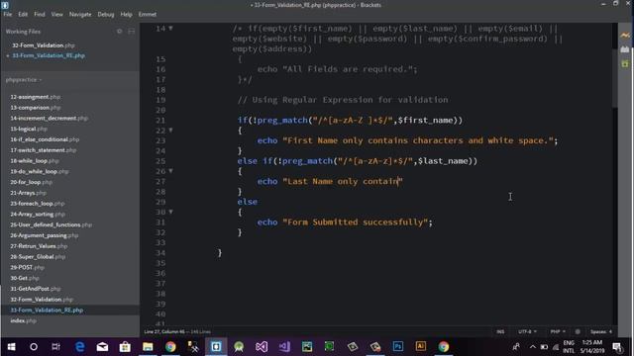Image resolution: width=634 pixels, height=356 pixels.
Task: Collapse code fold at line 30
Action: pos(170,212)
